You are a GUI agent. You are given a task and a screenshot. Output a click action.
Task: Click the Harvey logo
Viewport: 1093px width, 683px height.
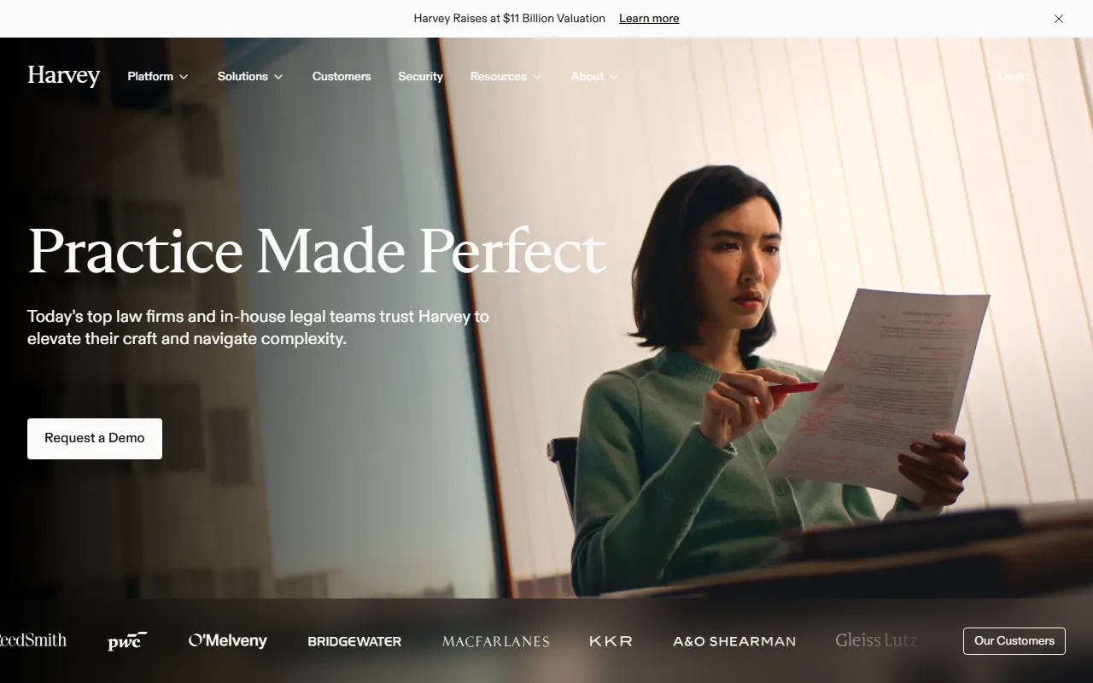point(64,76)
